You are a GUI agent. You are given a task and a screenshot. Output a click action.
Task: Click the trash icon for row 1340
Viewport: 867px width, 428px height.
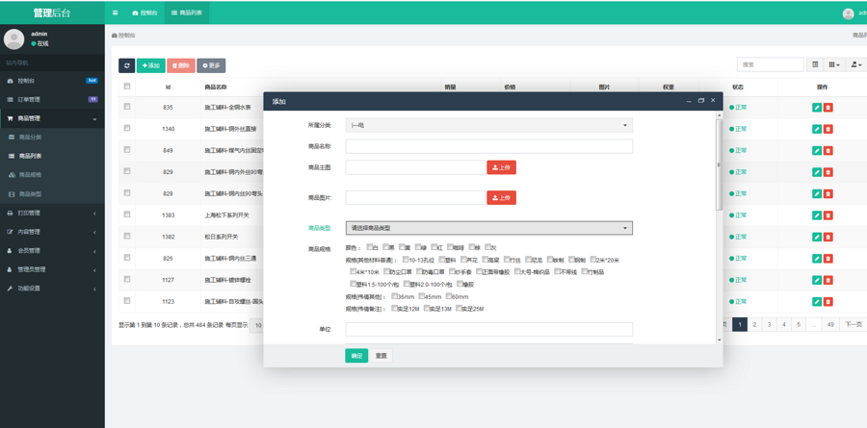pyautogui.click(x=828, y=129)
